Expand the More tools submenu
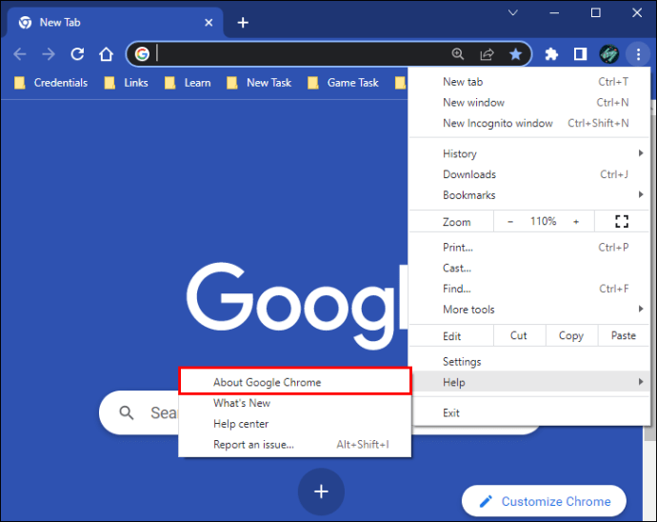Image resolution: width=657 pixels, height=522 pixels. point(529,310)
